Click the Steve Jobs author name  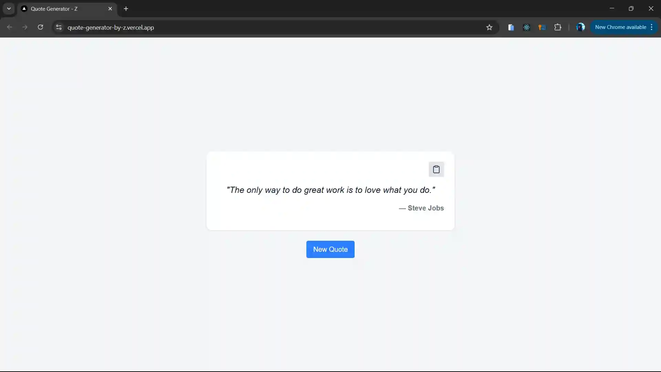pos(426,208)
